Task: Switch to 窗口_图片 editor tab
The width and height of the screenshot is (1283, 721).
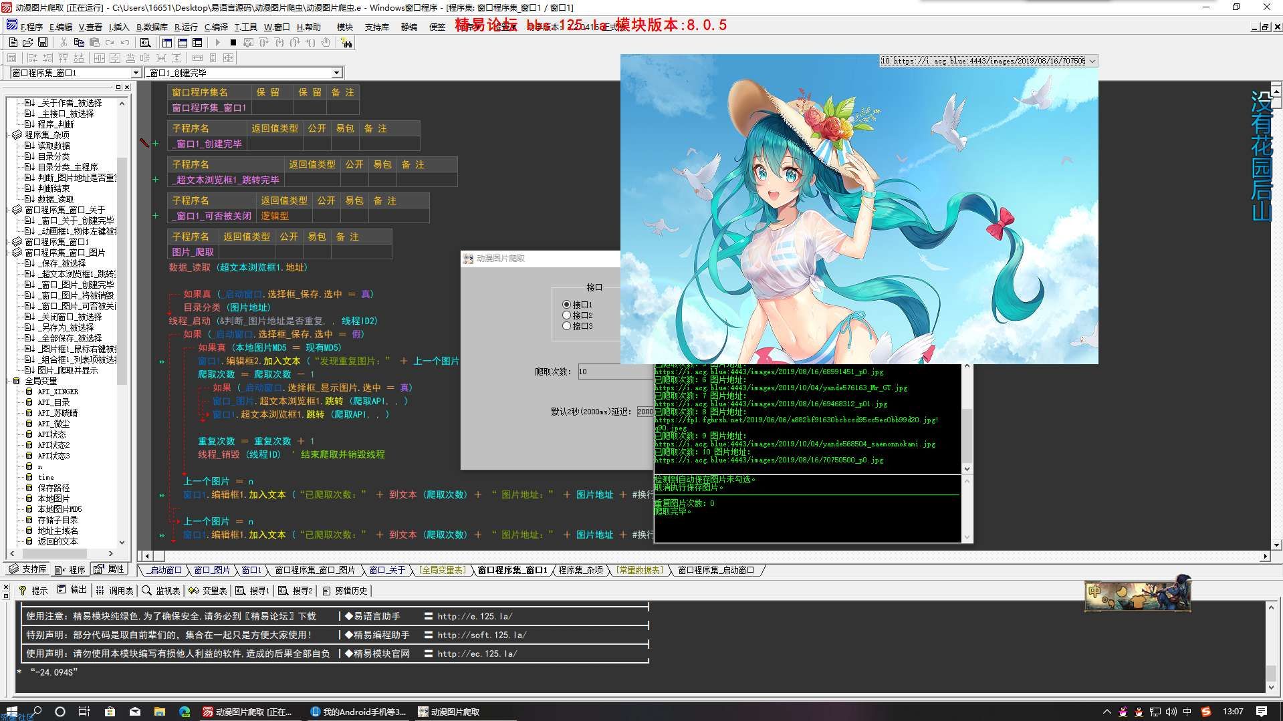Action: click(x=212, y=570)
